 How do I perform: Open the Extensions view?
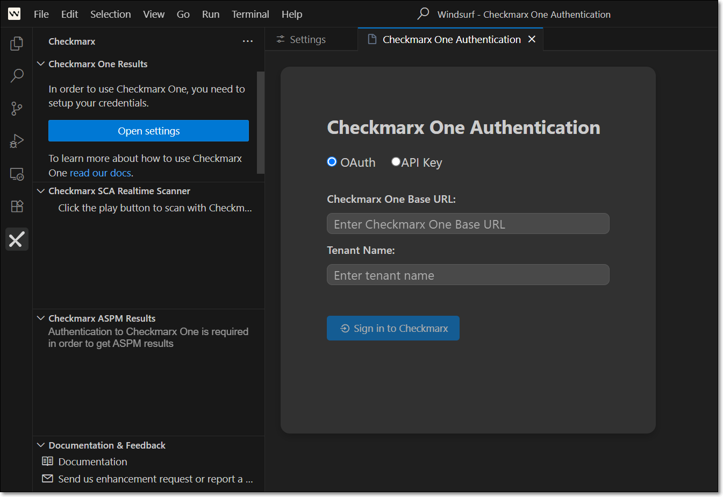coord(17,206)
